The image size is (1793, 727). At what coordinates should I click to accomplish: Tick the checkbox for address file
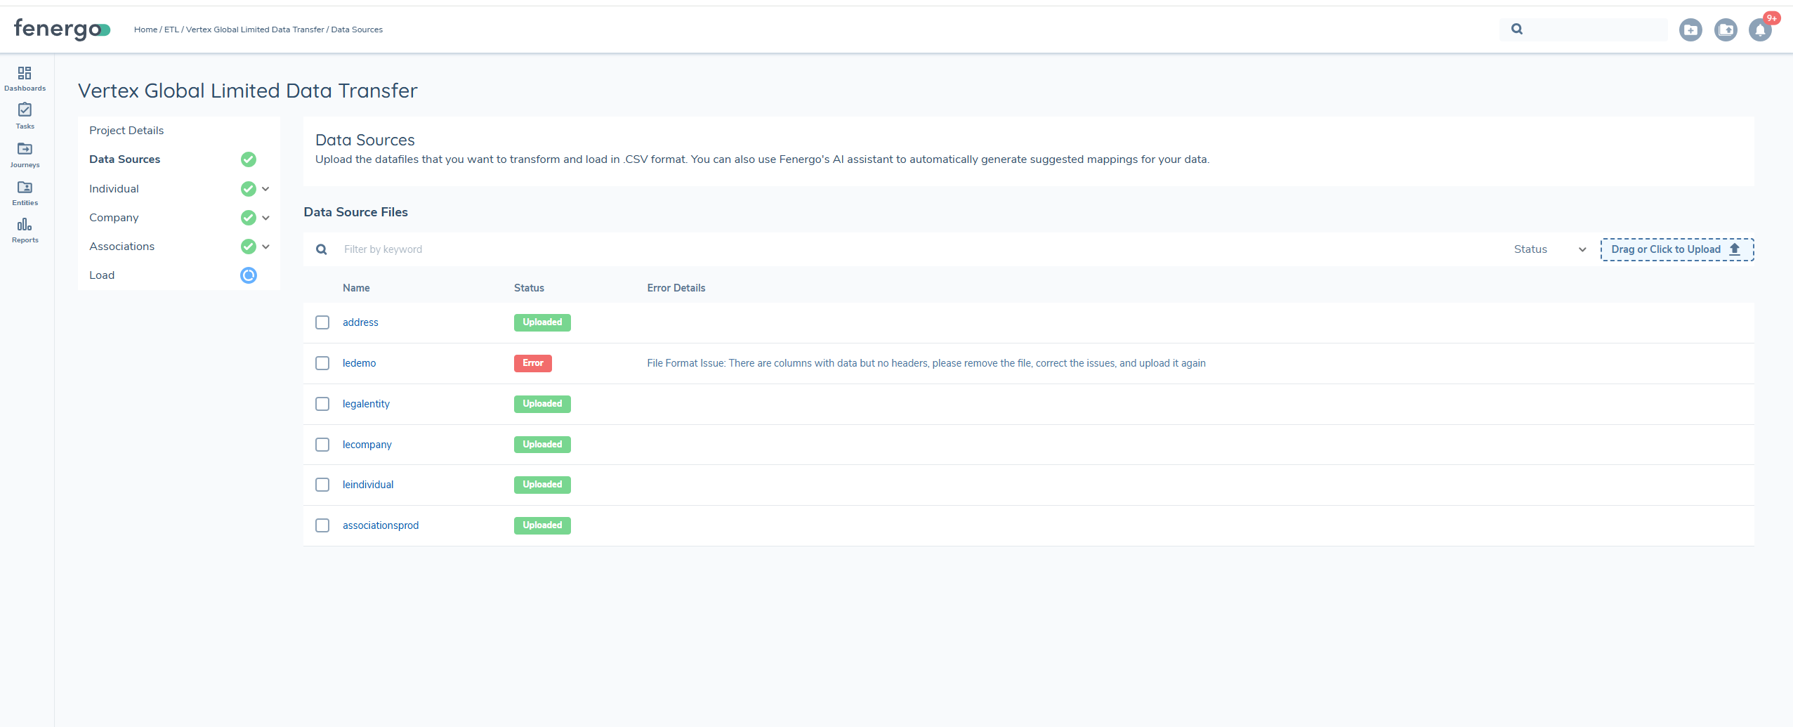coord(322,322)
